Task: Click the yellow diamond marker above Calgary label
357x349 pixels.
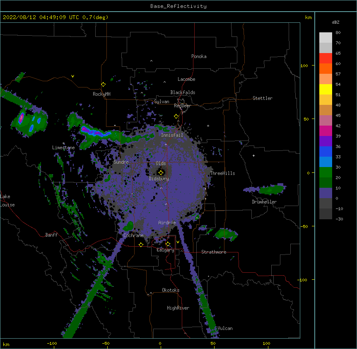Action: click(168, 244)
